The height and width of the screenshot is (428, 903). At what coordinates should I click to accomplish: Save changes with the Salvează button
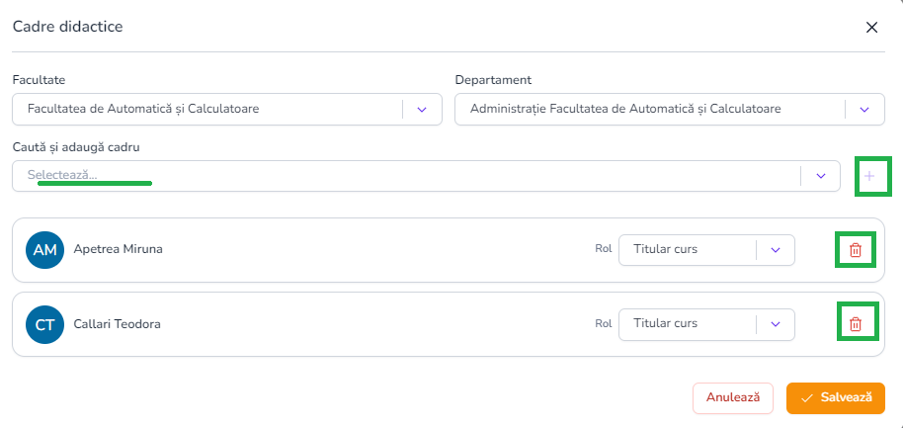coord(836,397)
